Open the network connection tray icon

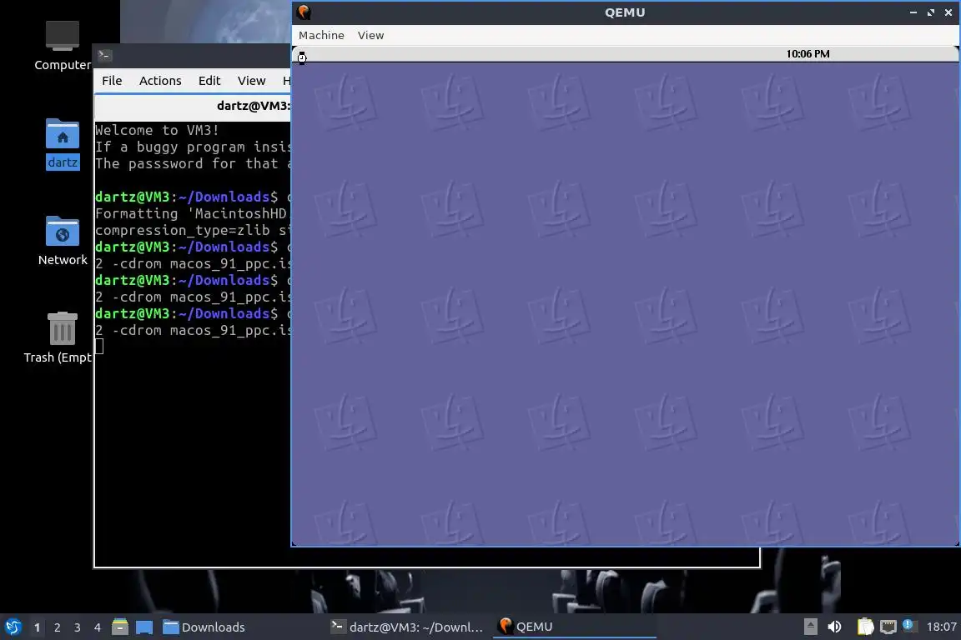point(888,627)
